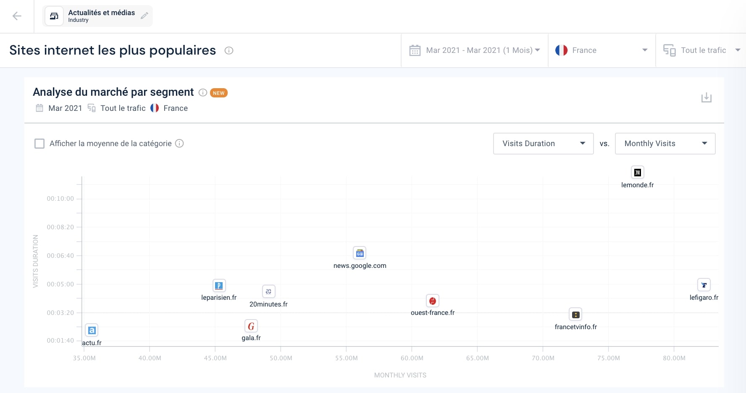
Task: Click the 80.00M x-axis tick label
Action: click(x=674, y=358)
